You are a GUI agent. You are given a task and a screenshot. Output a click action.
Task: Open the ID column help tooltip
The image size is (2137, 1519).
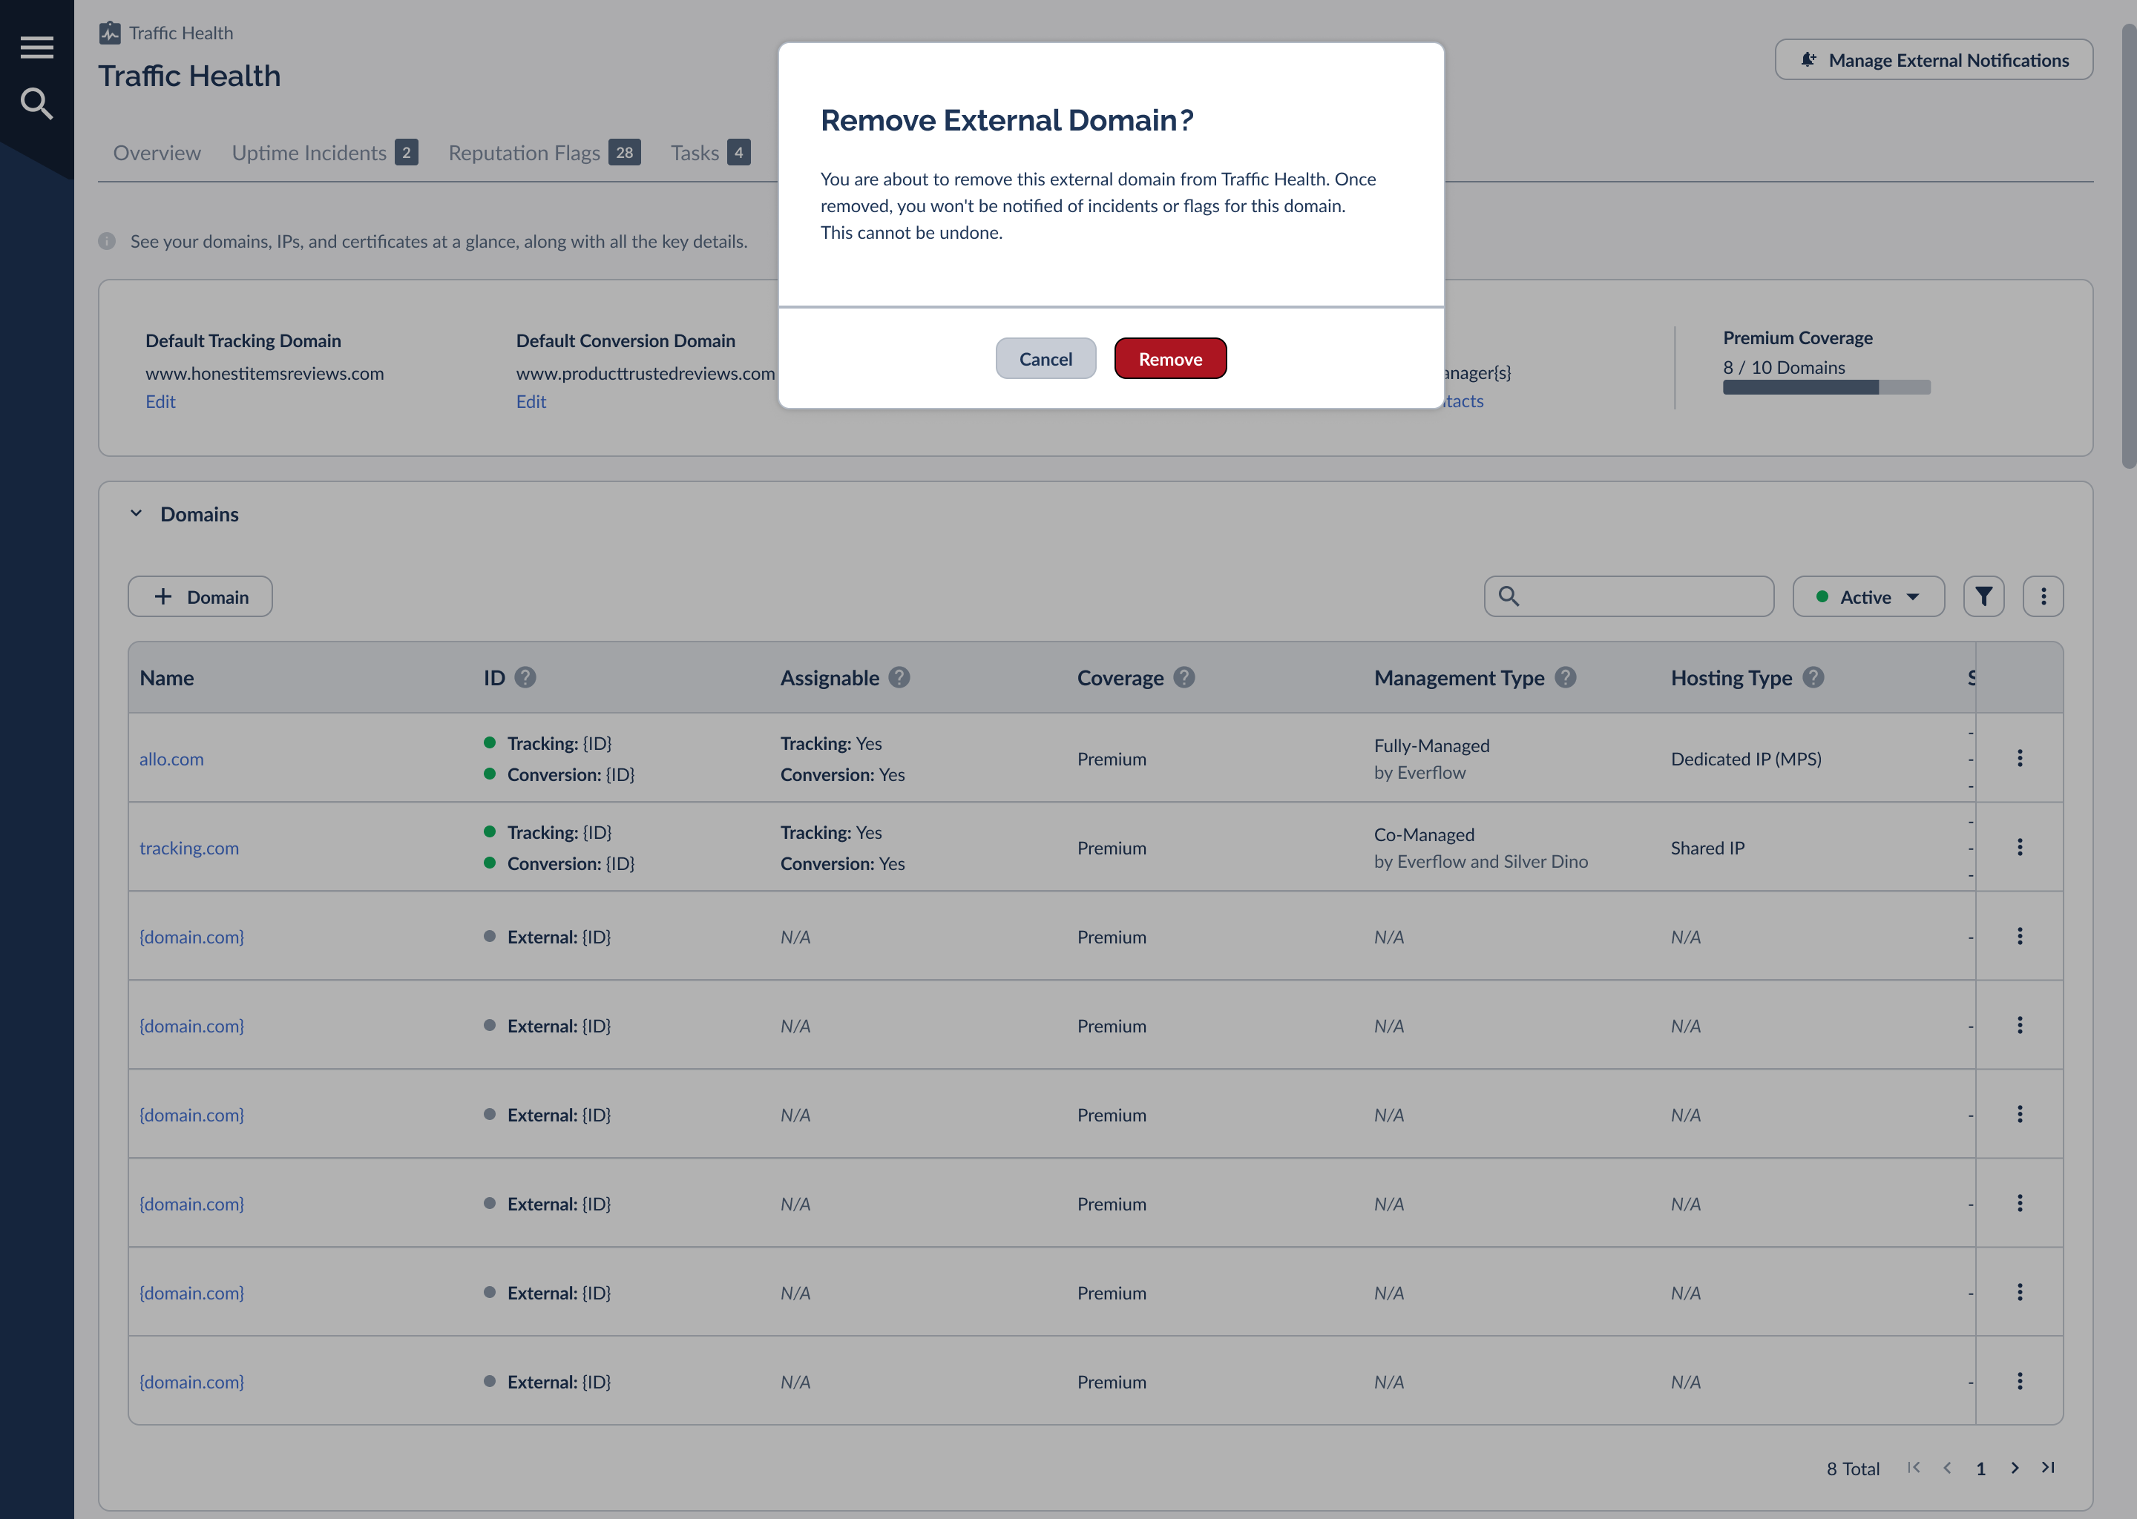click(x=525, y=677)
